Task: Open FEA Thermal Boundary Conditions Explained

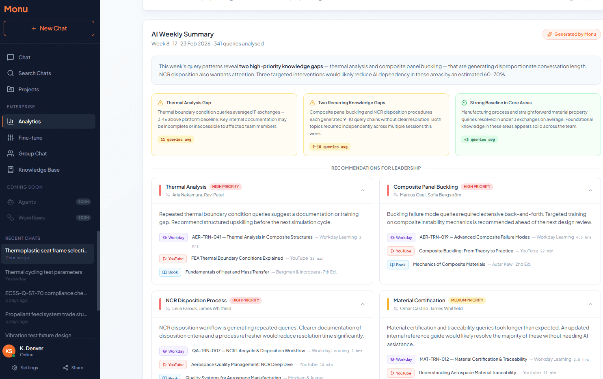Action: (x=237, y=258)
